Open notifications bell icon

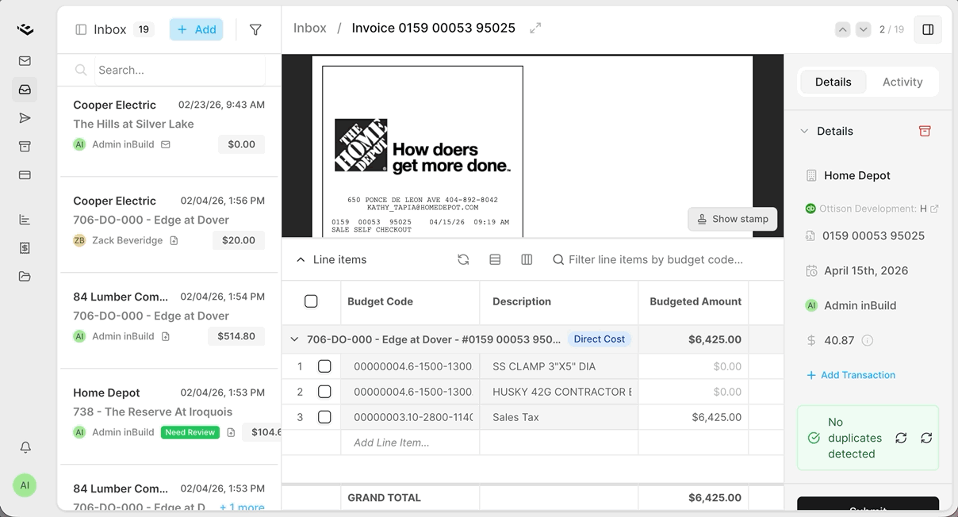pos(25,447)
